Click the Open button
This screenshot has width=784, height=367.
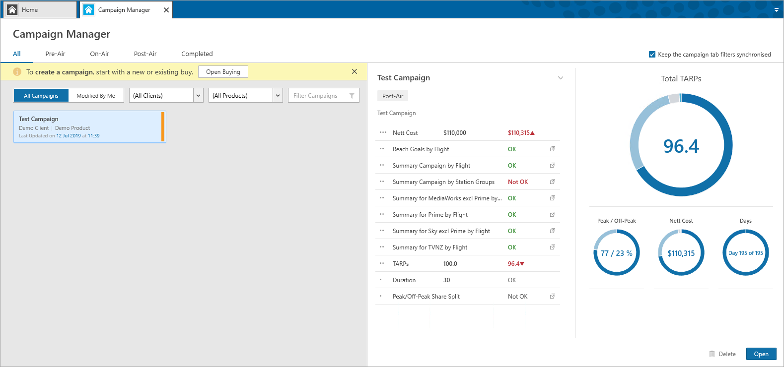(x=761, y=354)
